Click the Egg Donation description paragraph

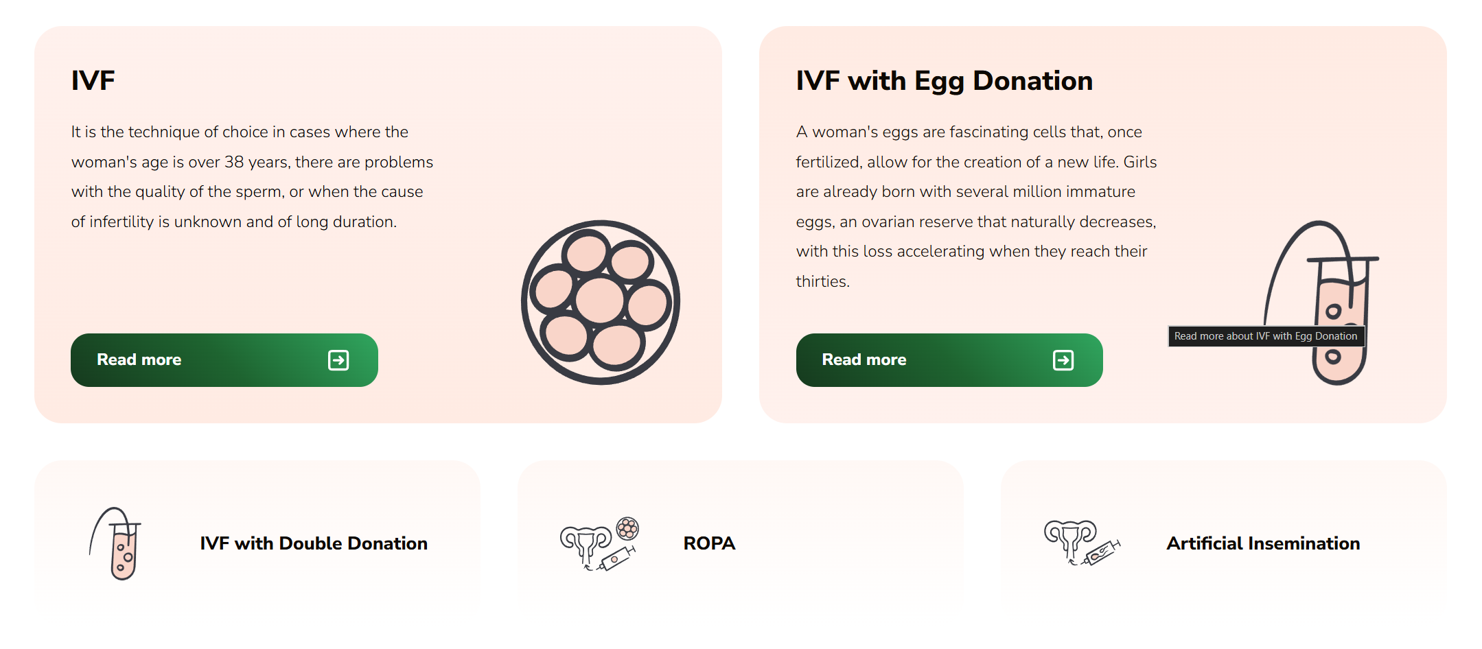pyautogui.click(x=976, y=206)
